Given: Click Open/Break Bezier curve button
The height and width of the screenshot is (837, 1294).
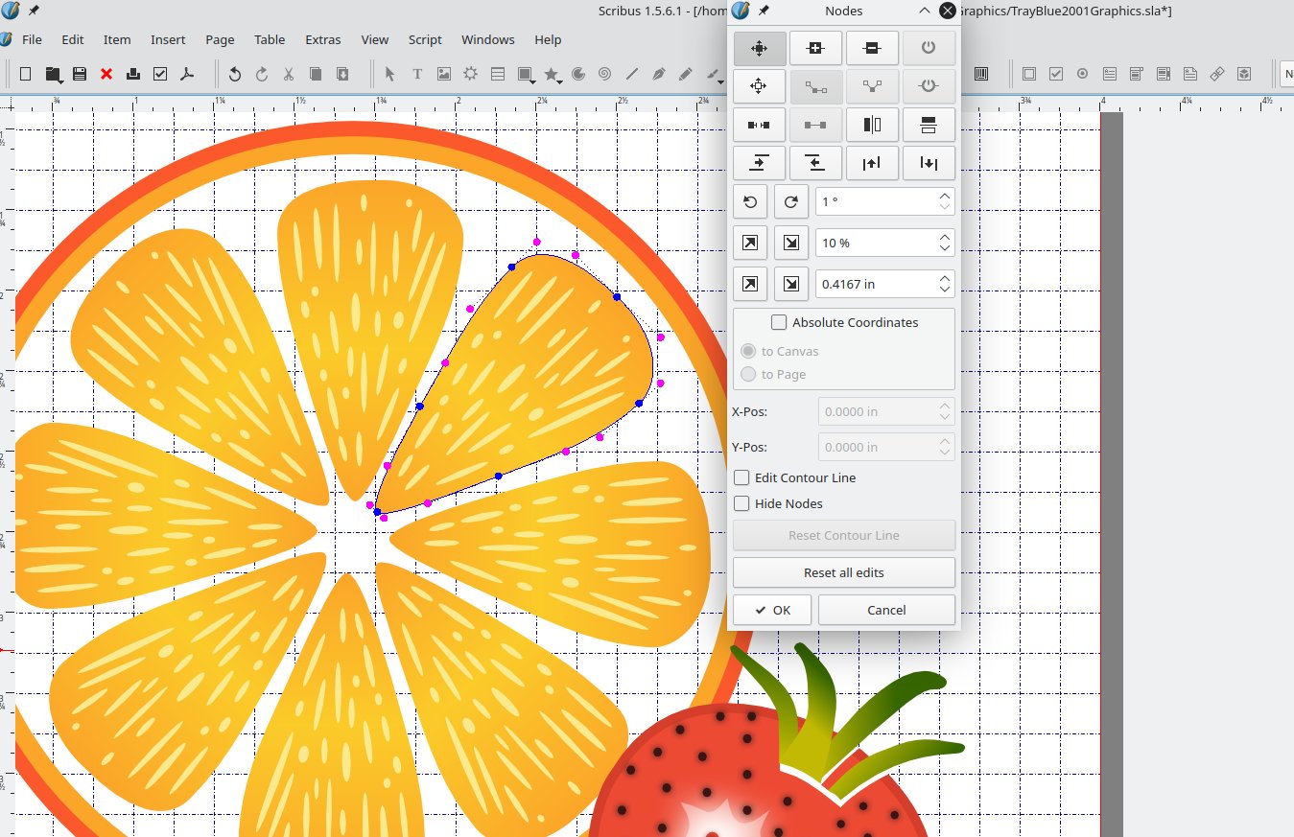Looking at the screenshot, I should [759, 125].
